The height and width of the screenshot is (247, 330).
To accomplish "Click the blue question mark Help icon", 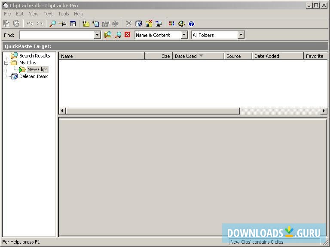I will [191, 24].
